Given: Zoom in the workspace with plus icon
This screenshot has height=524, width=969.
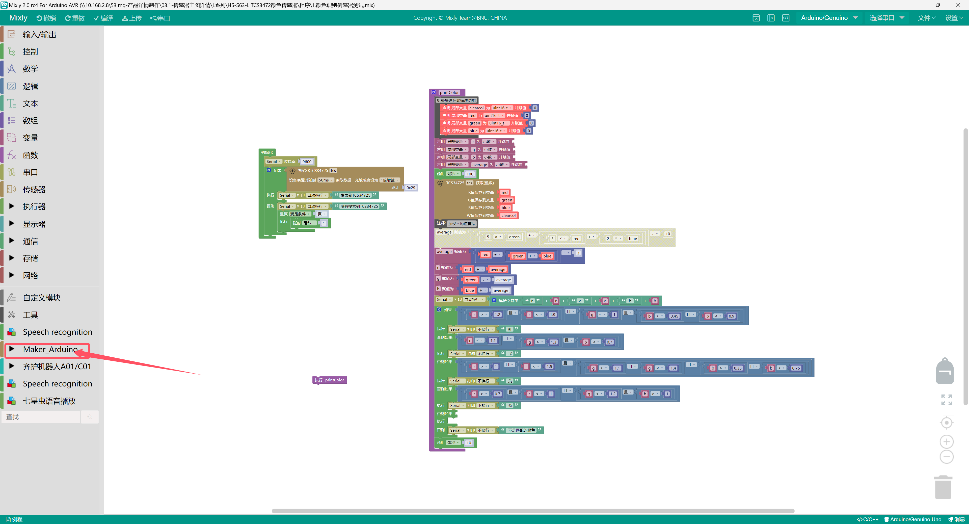Looking at the screenshot, I should point(947,442).
